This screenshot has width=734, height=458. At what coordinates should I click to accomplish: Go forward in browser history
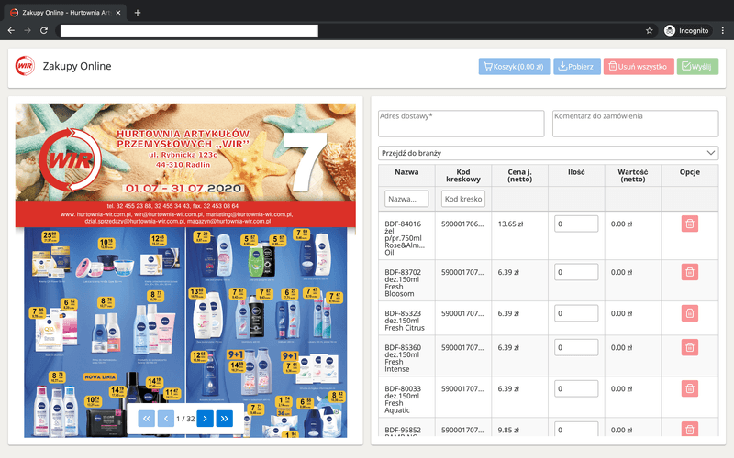28,31
